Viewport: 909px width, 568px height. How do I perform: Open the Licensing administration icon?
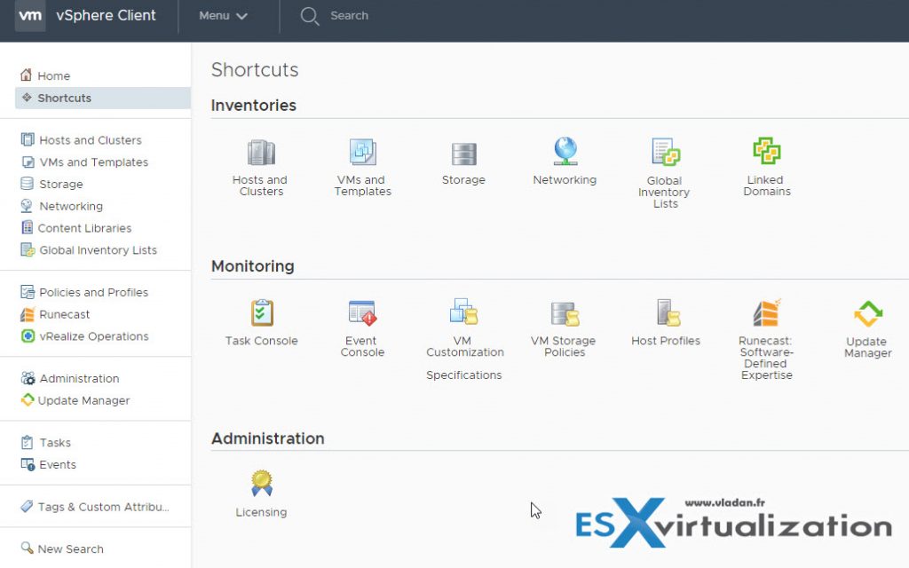(x=261, y=484)
